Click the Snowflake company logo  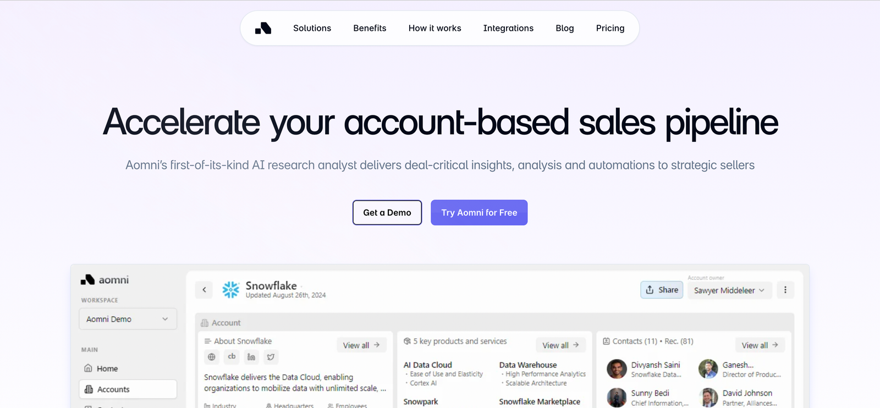tap(231, 290)
